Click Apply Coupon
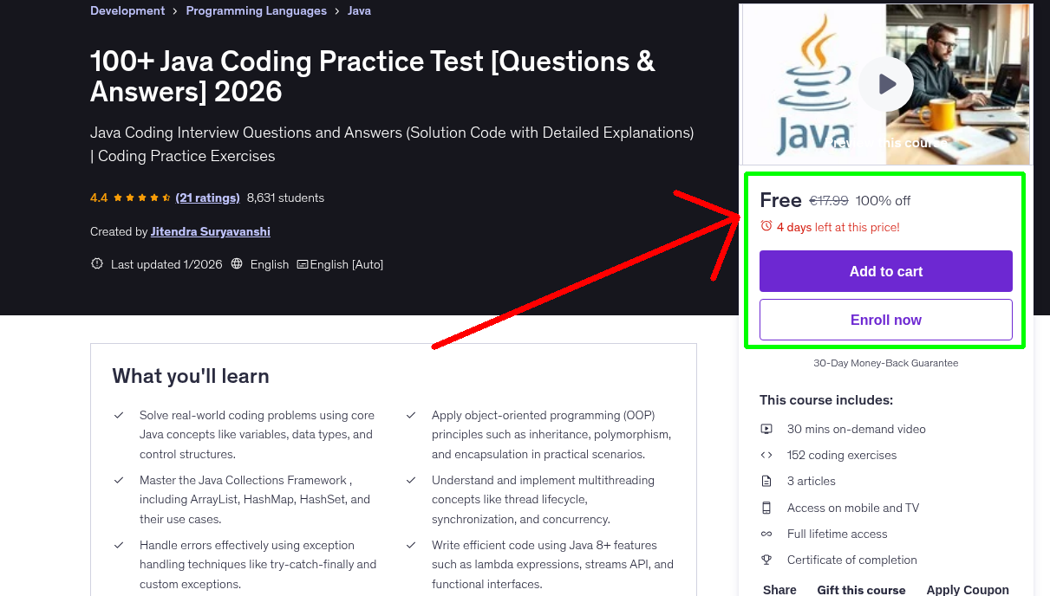 (968, 589)
